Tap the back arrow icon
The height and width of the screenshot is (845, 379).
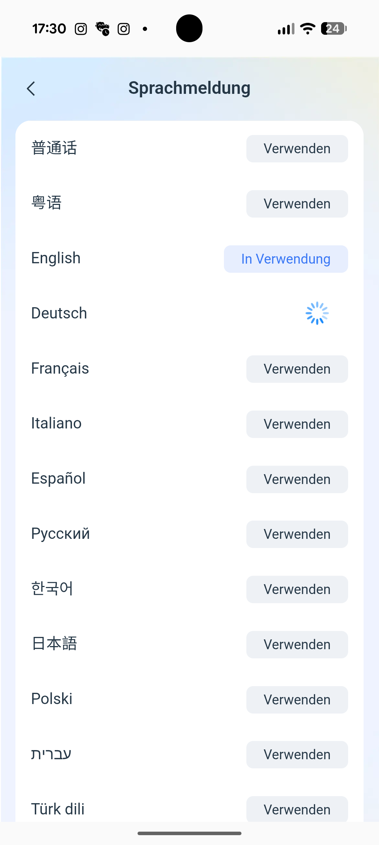click(x=31, y=89)
